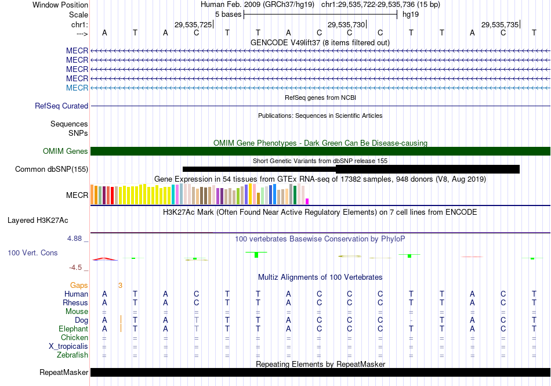Click the Mouse alignment row label

click(x=77, y=312)
